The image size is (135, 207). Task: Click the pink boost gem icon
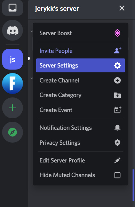[118, 33]
